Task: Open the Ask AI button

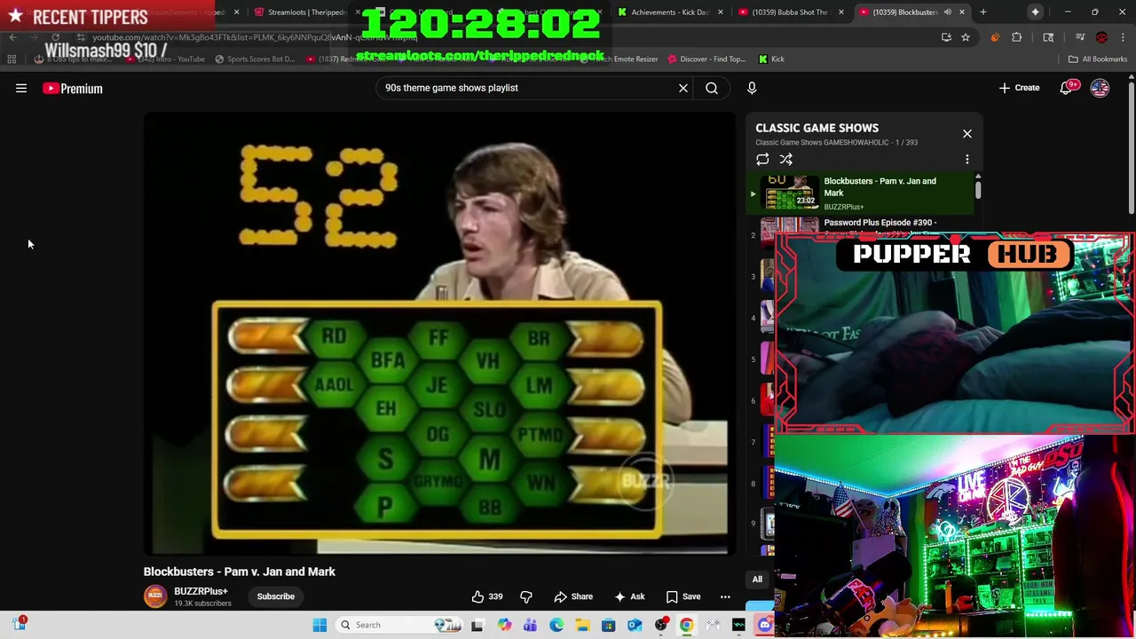Action: coord(629,596)
